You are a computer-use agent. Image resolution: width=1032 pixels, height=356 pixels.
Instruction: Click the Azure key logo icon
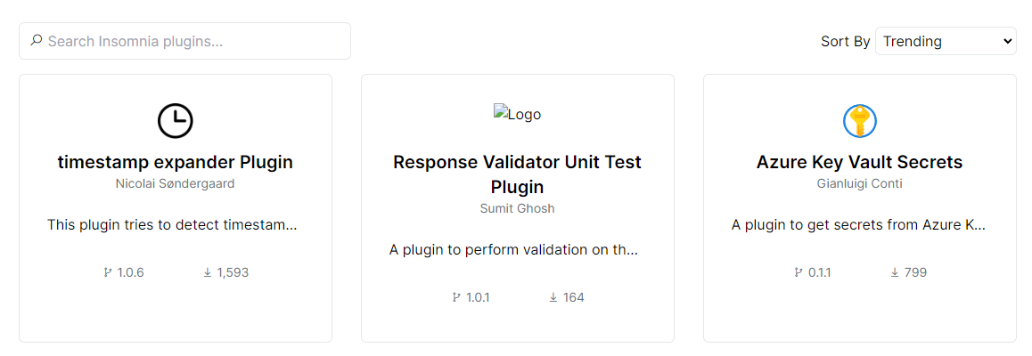pyautogui.click(x=860, y=120)
